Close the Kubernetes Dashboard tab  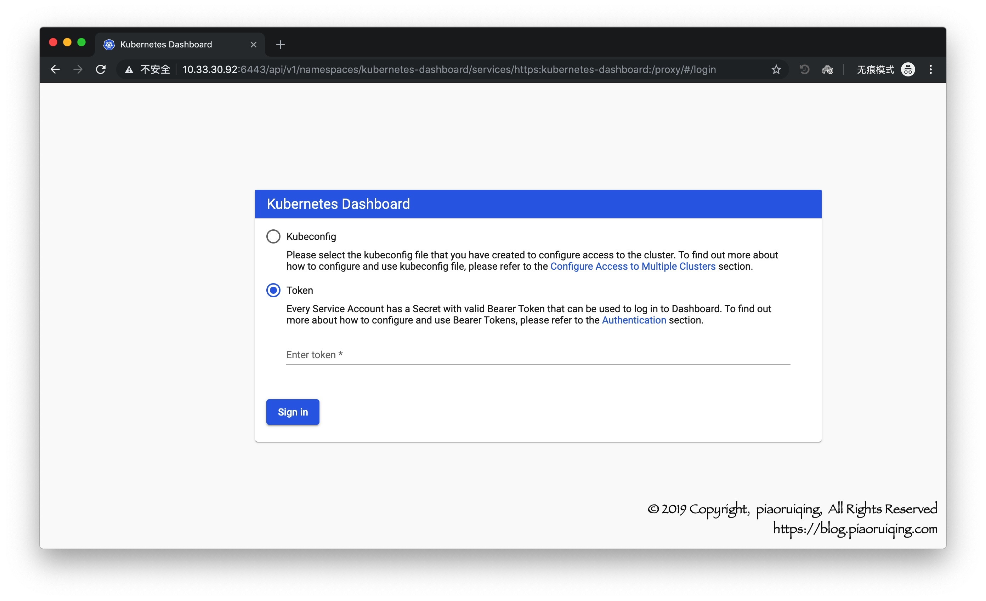pyautogui.click(x=253, y=44)
